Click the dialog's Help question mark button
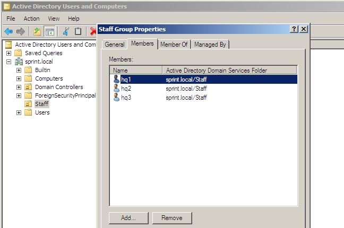 pos(294,29)
